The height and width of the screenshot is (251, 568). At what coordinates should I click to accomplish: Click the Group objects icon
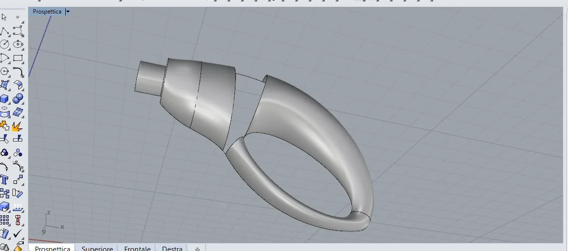coord(4,153)
